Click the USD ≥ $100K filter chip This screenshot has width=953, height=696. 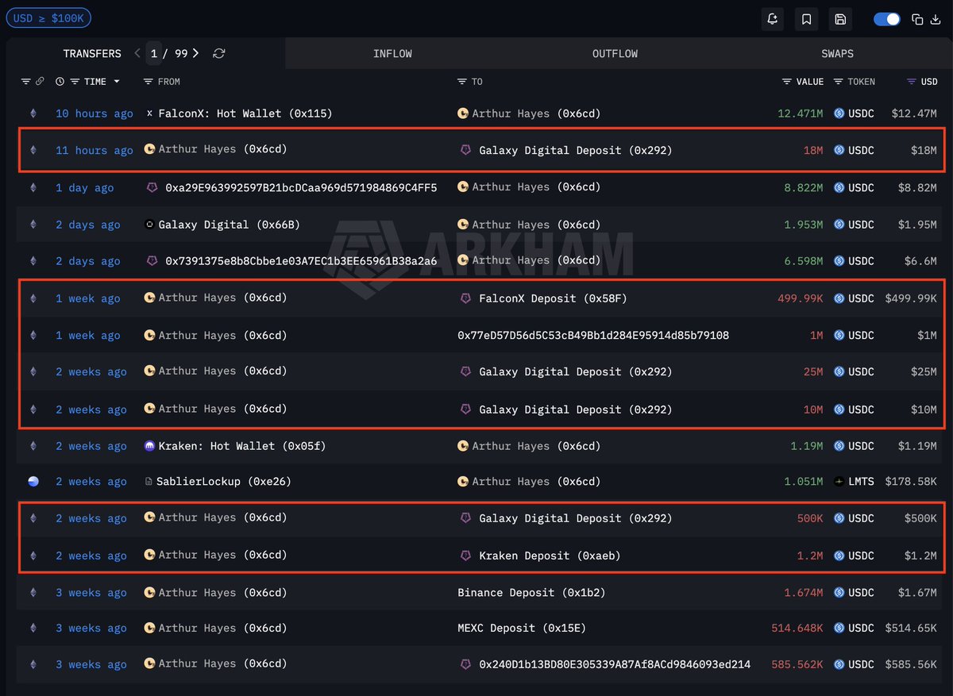tap(48, 17)
